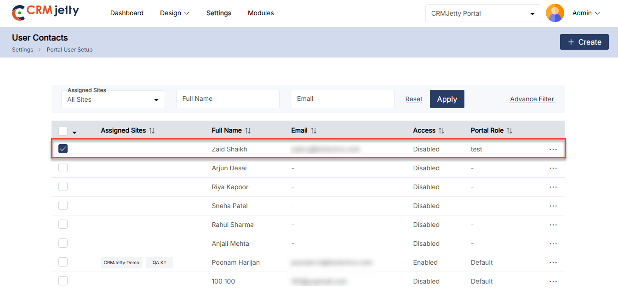Sort by Email column icon
This screenshot has height=290, width=618.
tap(314, 131)
